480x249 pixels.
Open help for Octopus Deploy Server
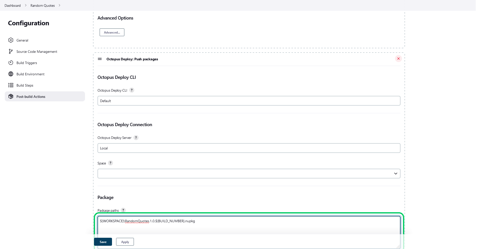pyautogui.click(x=136, y=137)
